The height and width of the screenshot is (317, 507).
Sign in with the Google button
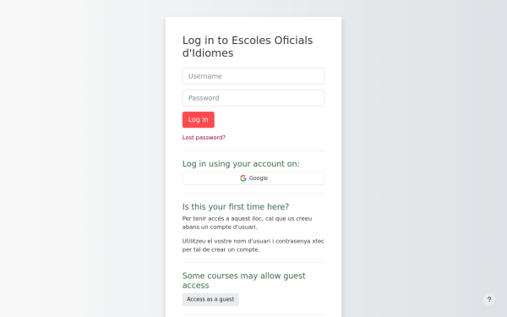pyautogui.click(x=253, y=178)
